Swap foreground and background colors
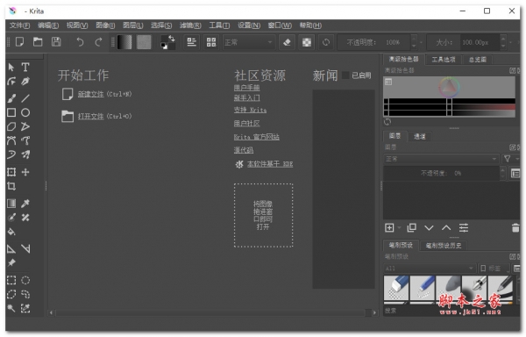This screenshot has height=337, width=526. click(172, 39)
